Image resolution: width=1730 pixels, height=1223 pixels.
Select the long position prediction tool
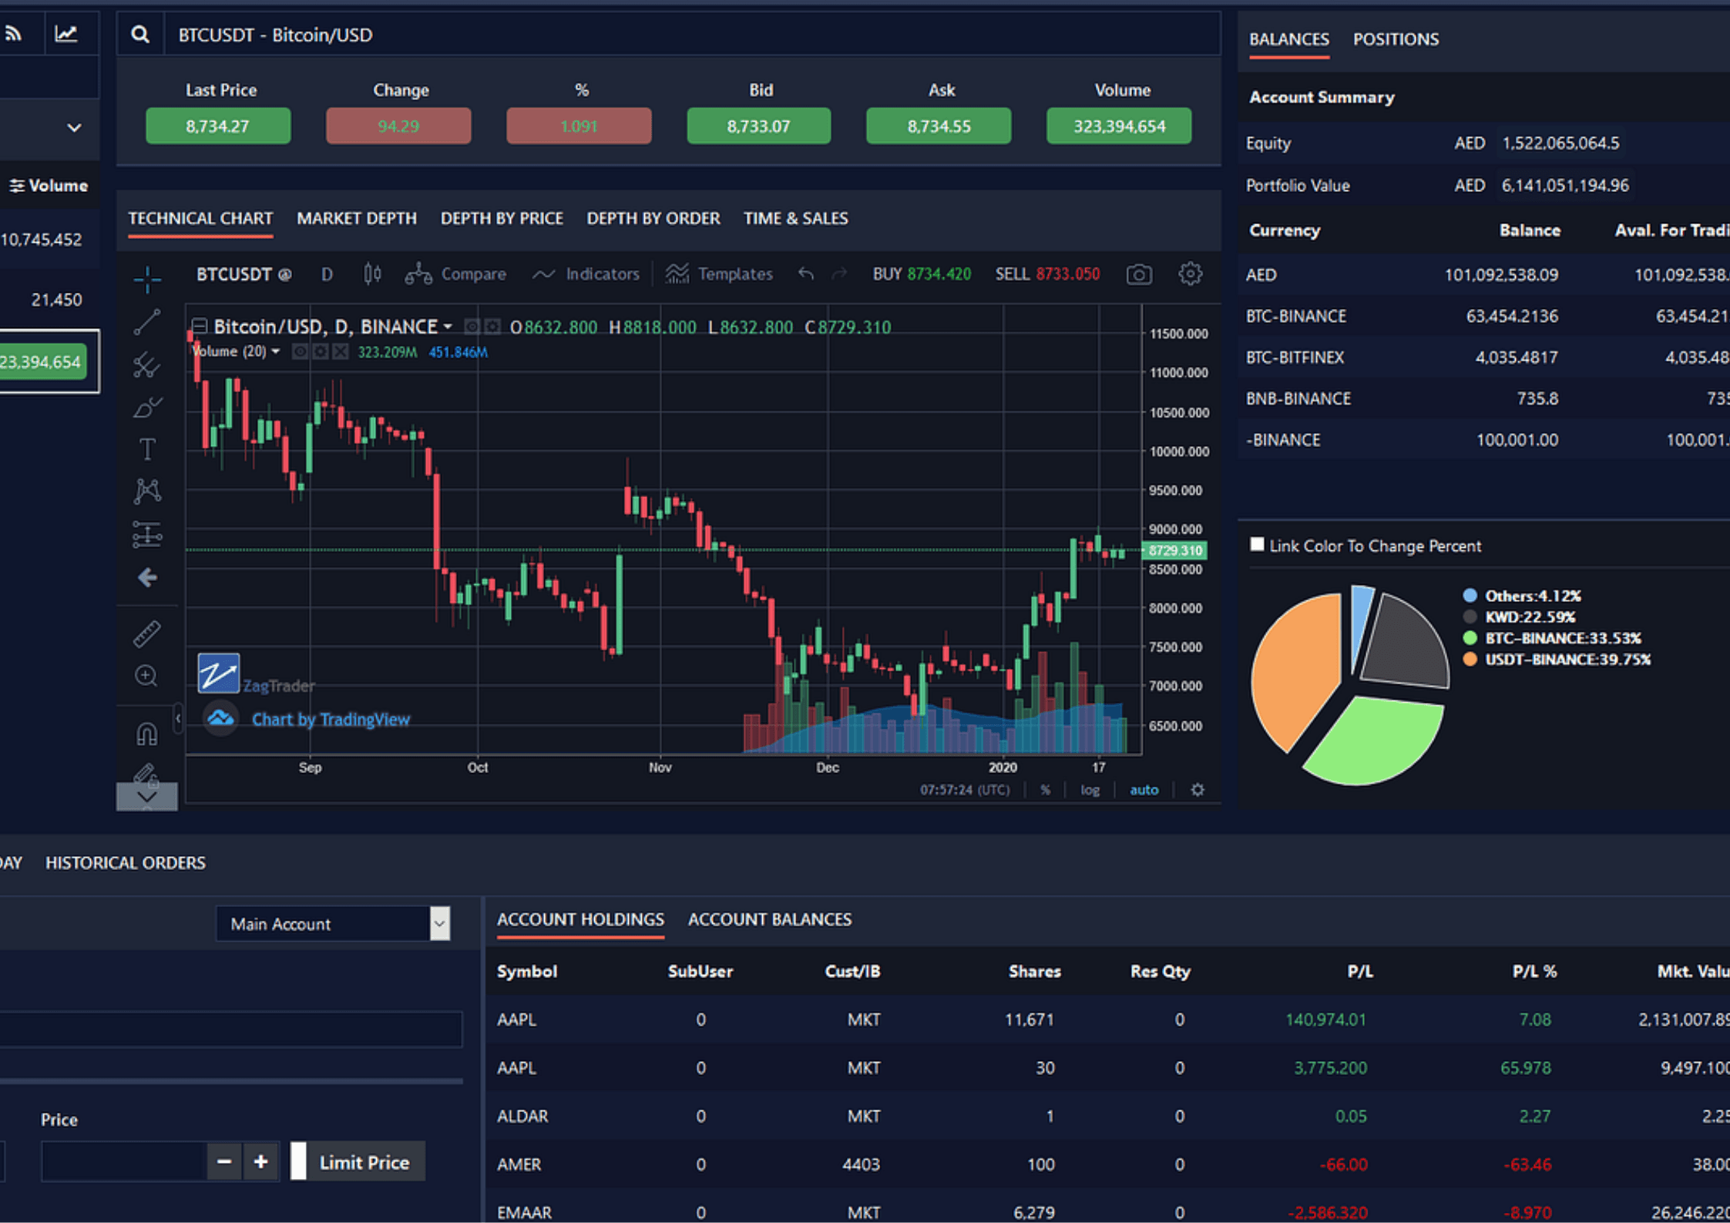pyautogui.click(x=146, y=534)
